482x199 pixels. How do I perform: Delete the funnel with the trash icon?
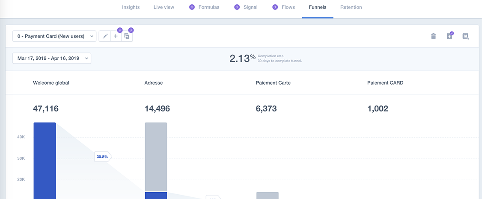pos(434,36)
